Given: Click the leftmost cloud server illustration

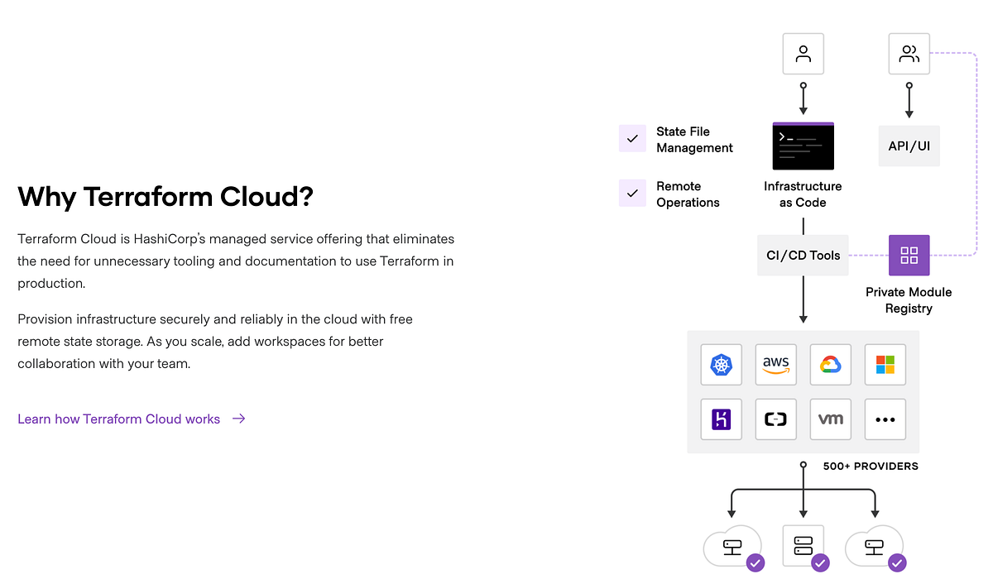Looking at the screenshot, I should [732, 546].
